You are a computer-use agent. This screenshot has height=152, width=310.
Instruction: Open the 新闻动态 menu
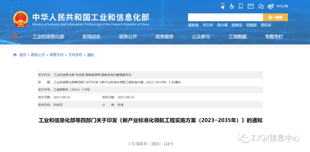pyautogui.click(x=91, y=37)
